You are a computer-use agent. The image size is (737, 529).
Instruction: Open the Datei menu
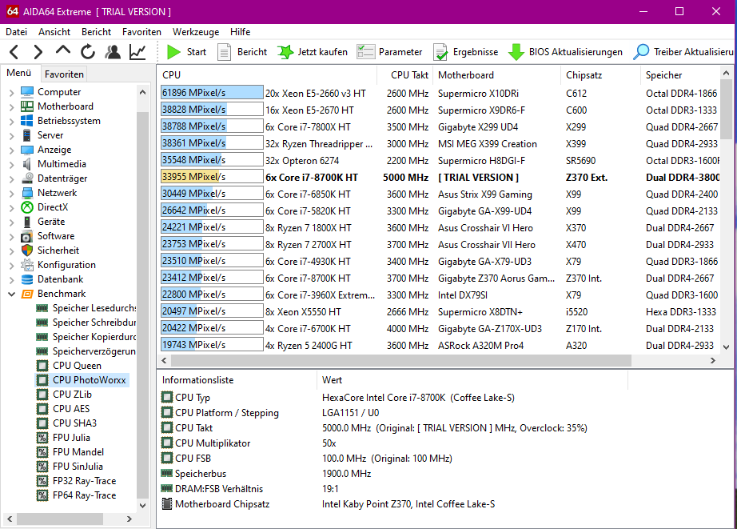[x=17, y=32]
